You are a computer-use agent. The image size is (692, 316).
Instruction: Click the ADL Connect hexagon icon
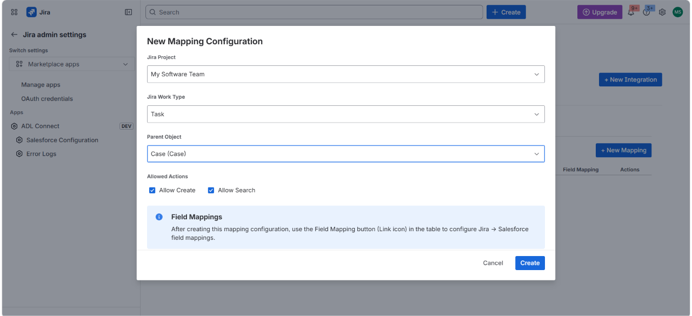[14, 126]
